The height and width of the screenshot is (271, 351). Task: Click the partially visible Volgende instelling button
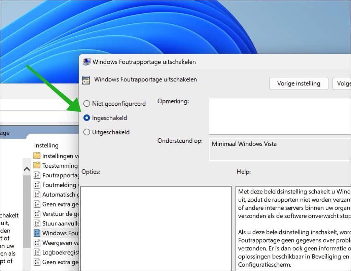342,84
